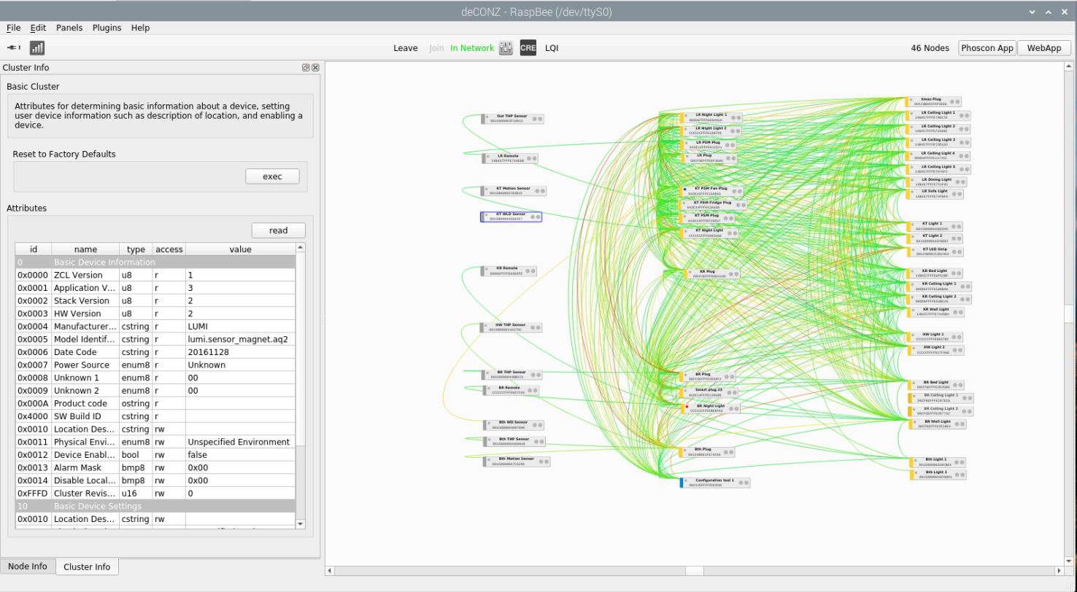This screenshot has width=1077, height=592.
Task: Open the Plugins menu
Action: [107, 28]
